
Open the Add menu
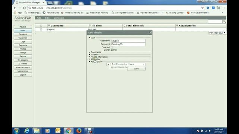(39, 18)
